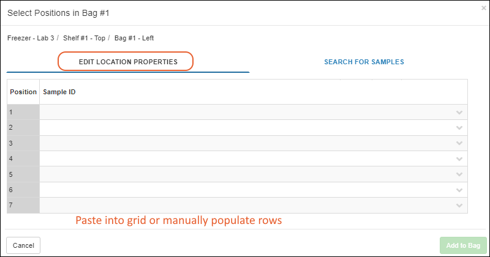
Task: Expand the Sample ID dropdown for position 1
Action: (x=459, y=112)
